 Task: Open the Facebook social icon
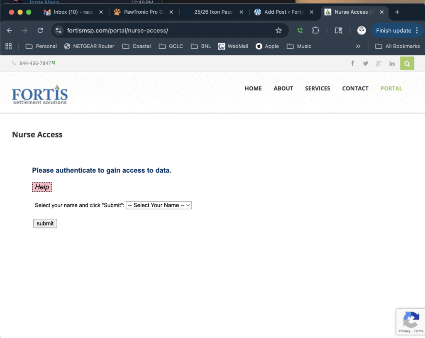click(352, 63)
